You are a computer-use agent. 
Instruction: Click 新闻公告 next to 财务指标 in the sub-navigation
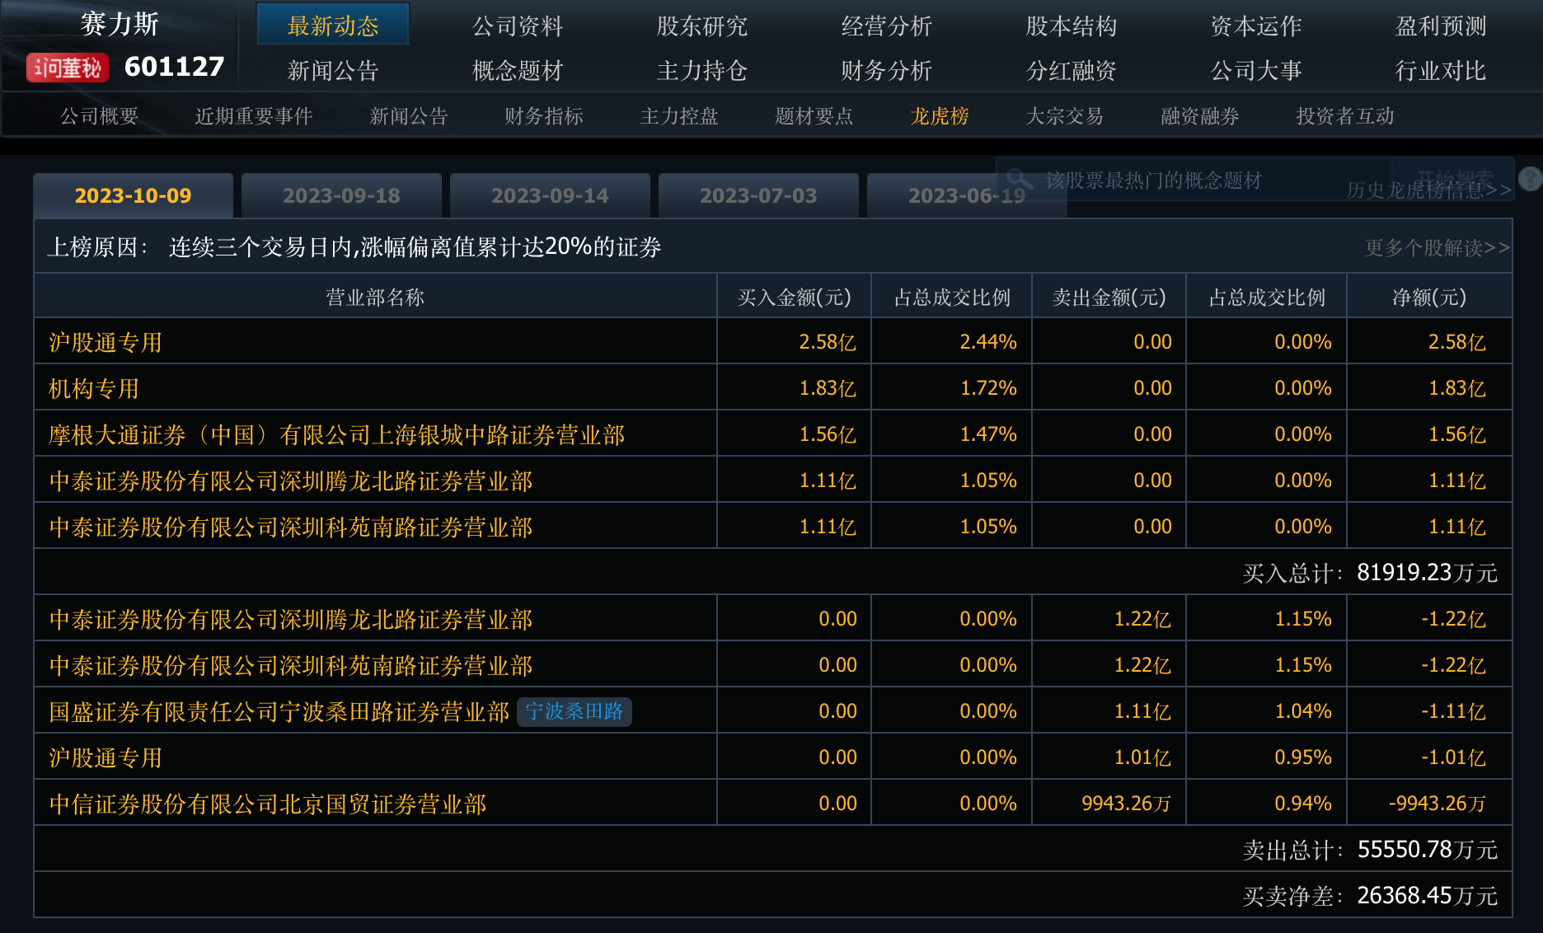(409, 116)
